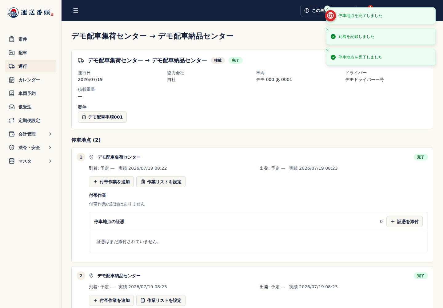Open 車両予約 in the sidebar
The width and height of the screenshot is (443, 308).
tap(30, 93)
